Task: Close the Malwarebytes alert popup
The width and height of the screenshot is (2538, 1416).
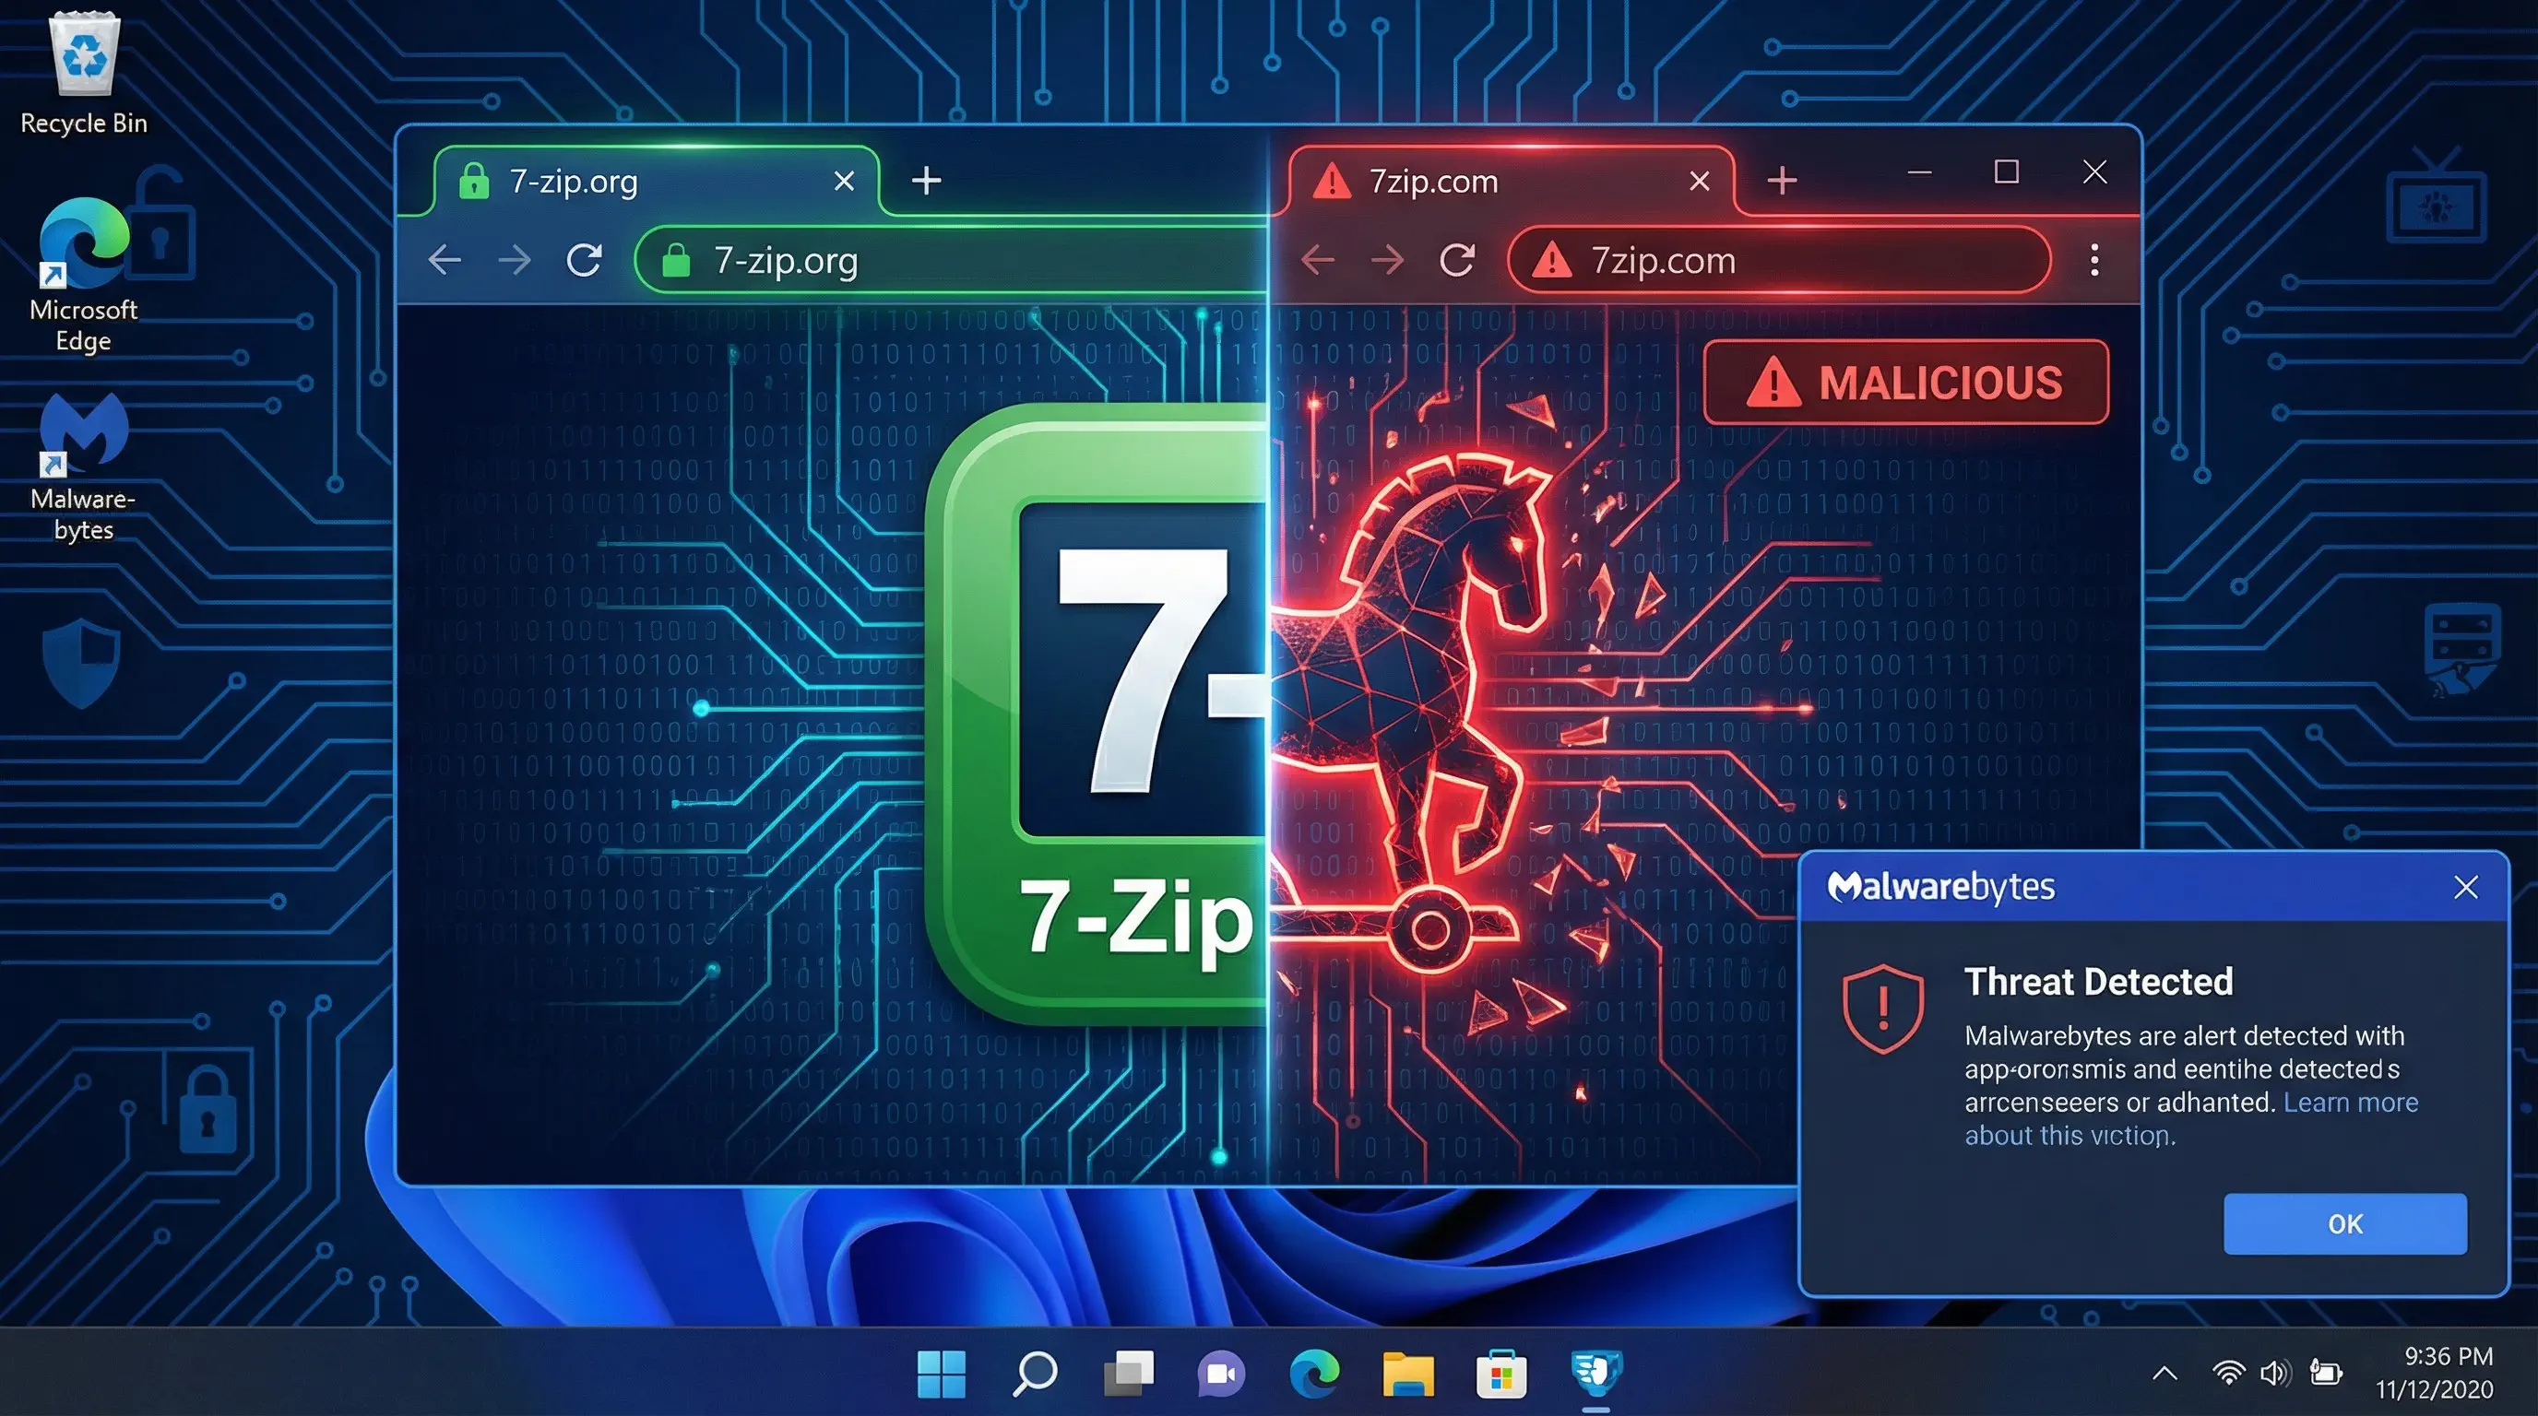Action: (2465, 887)
